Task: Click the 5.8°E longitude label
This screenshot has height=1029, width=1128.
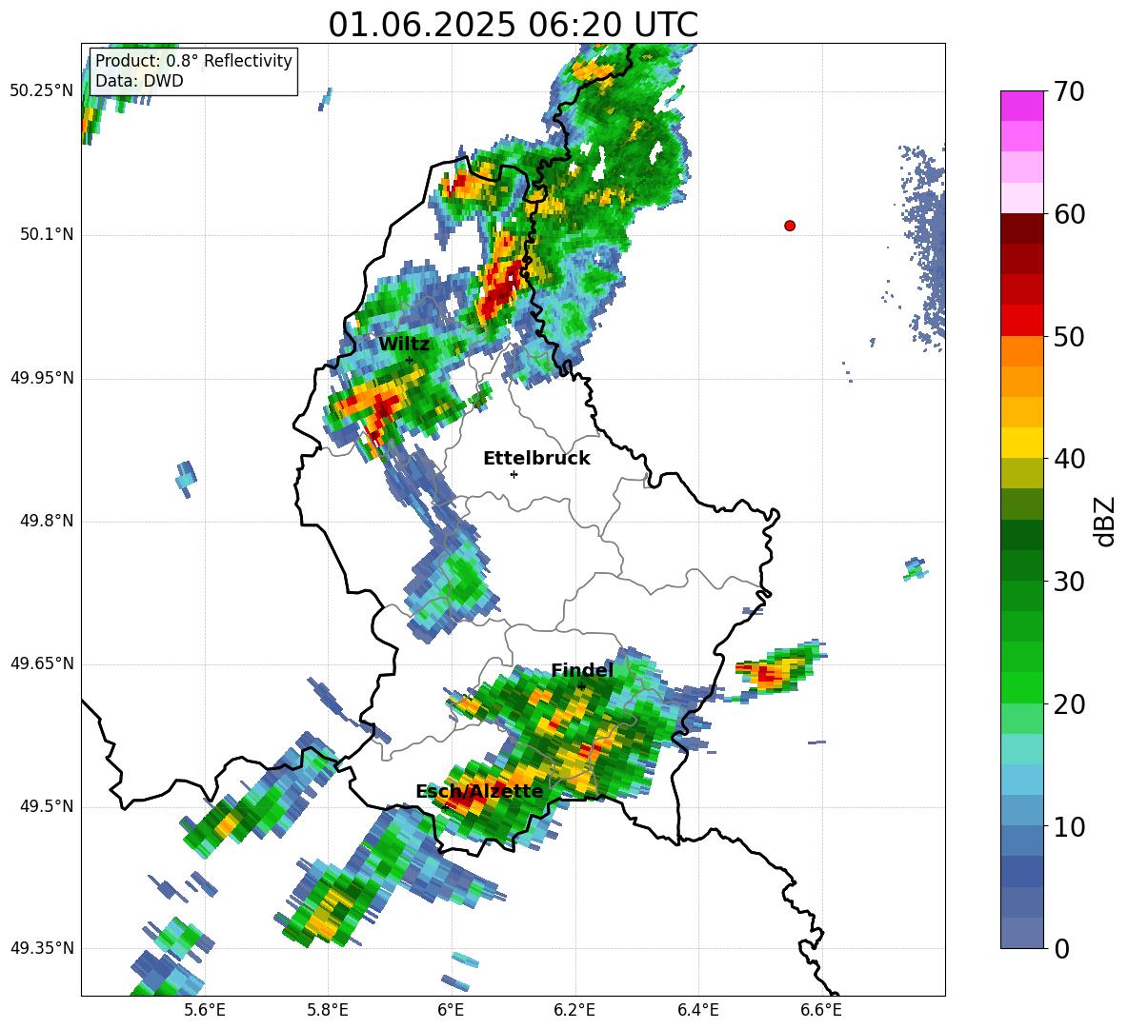Action: [x=328, y=1010]
